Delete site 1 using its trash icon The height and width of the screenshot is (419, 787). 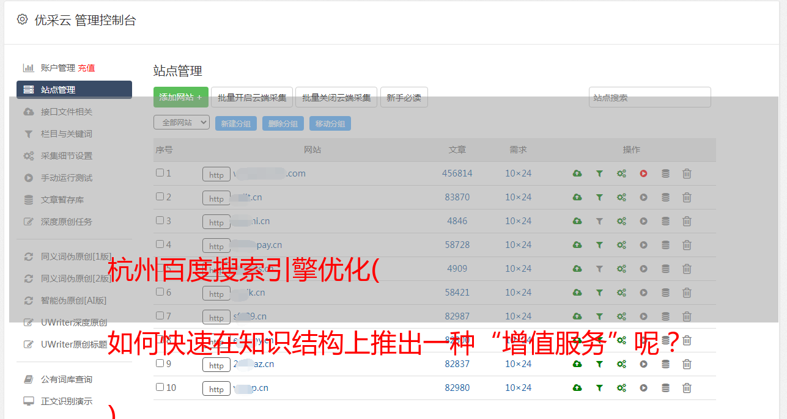click(687, 173)
